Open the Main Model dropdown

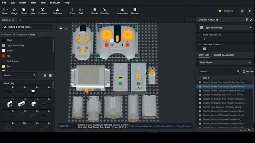click(x=226, y=62)
